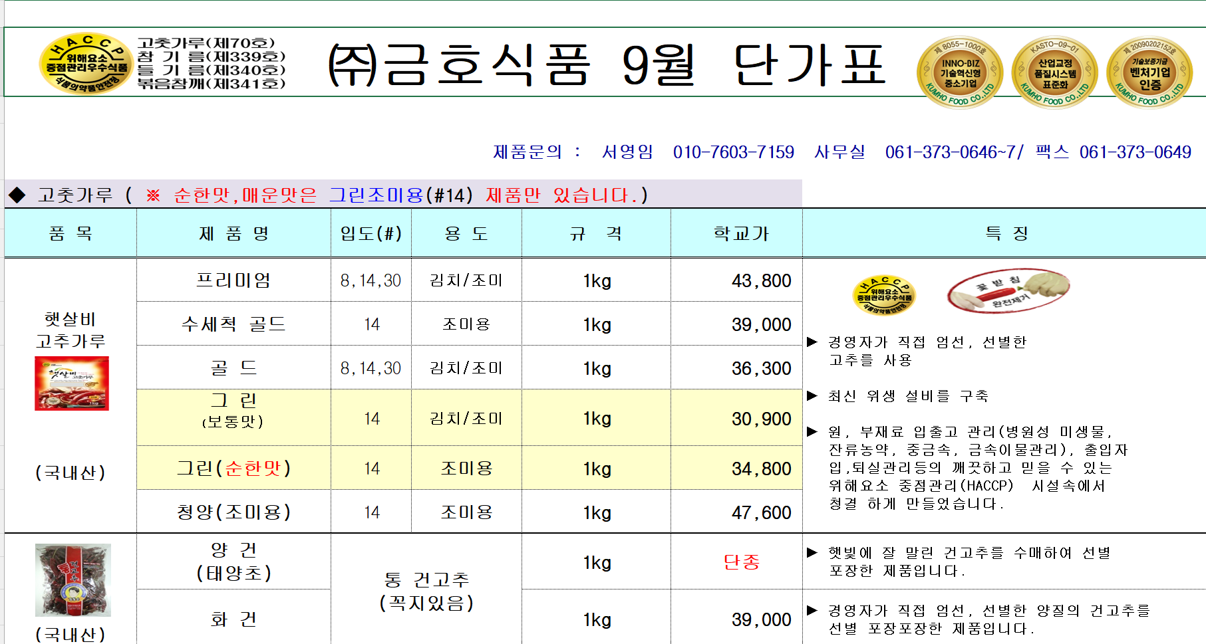Select the 벤처기업 인증 gold badge
Viewport: 1206px width, 644px height.
1149,72
